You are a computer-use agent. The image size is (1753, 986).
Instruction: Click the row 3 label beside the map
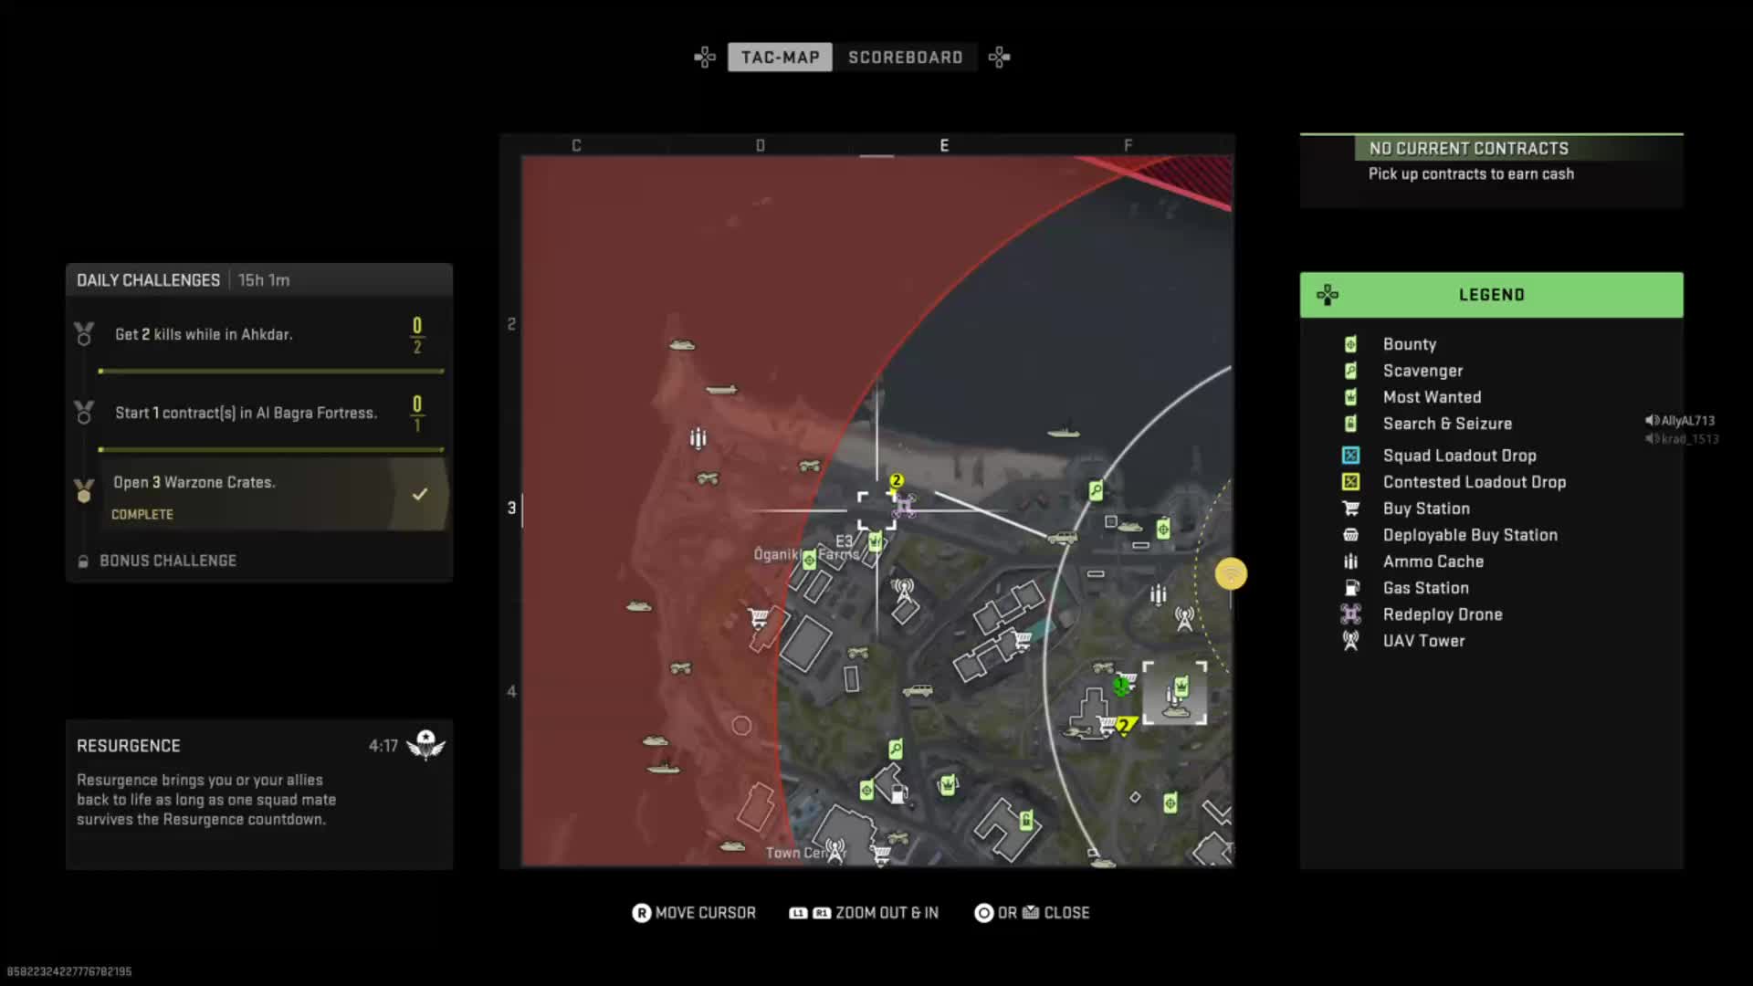pos(511,508)
